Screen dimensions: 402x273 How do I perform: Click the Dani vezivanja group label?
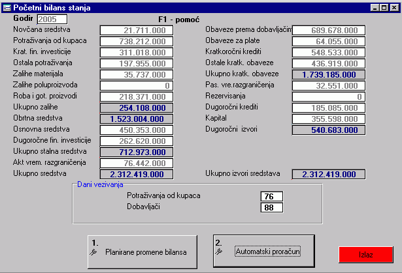(x=100, y=184)
